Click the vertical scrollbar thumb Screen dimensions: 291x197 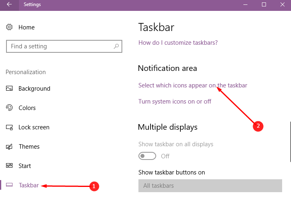(x=290, y=142)
